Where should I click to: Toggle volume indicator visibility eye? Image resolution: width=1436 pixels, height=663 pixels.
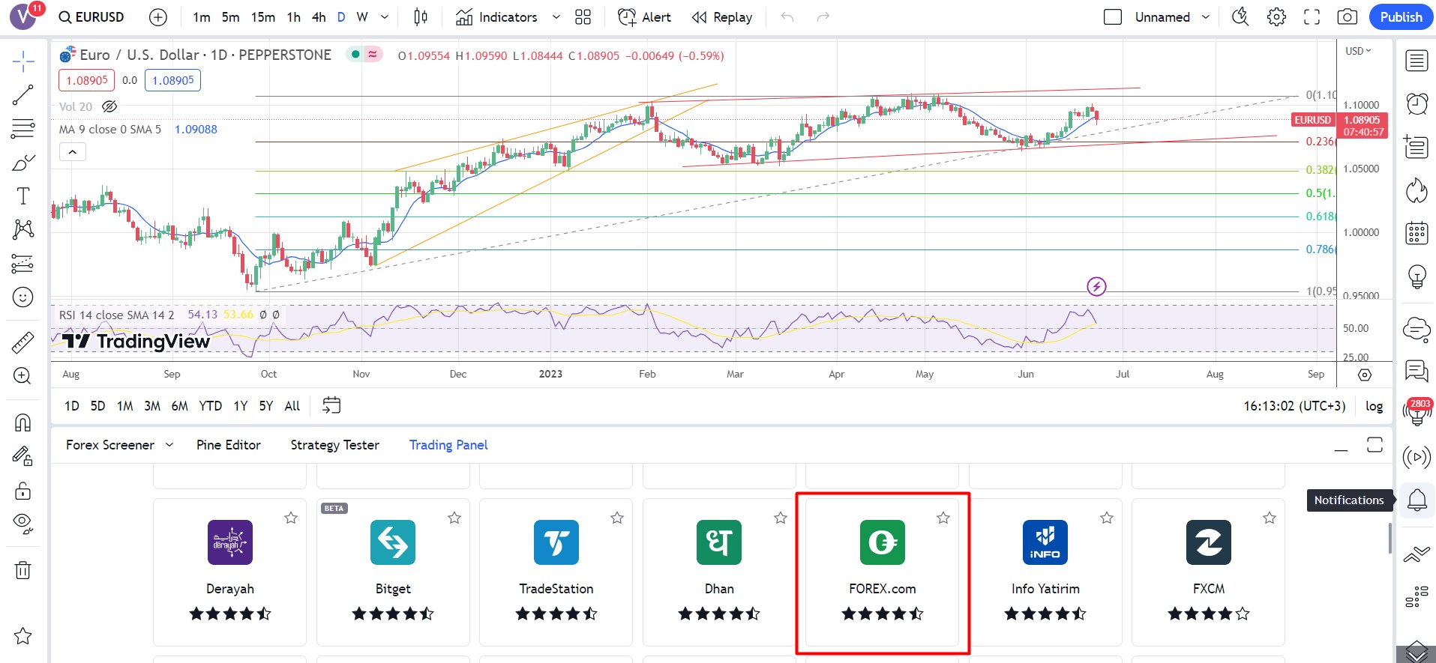(109, 106)
